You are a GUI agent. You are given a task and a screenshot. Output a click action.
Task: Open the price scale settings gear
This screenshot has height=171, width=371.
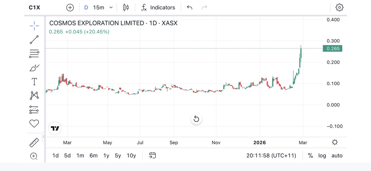coord(335,142)
